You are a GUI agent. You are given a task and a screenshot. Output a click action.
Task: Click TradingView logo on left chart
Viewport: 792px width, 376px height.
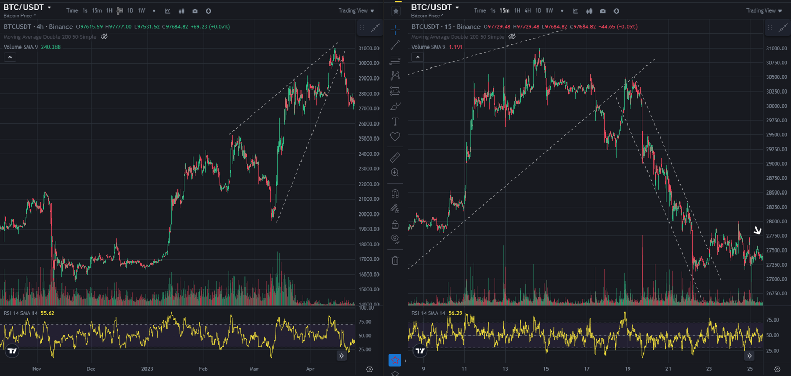[12, 351]
